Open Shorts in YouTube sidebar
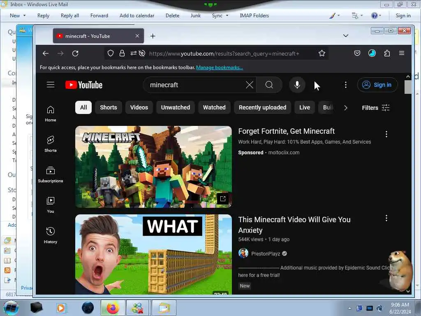Screen dimensions: 421x316 51,144
